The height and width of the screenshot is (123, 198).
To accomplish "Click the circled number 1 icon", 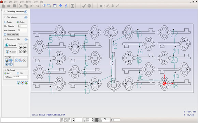I will tap(25, 60).
